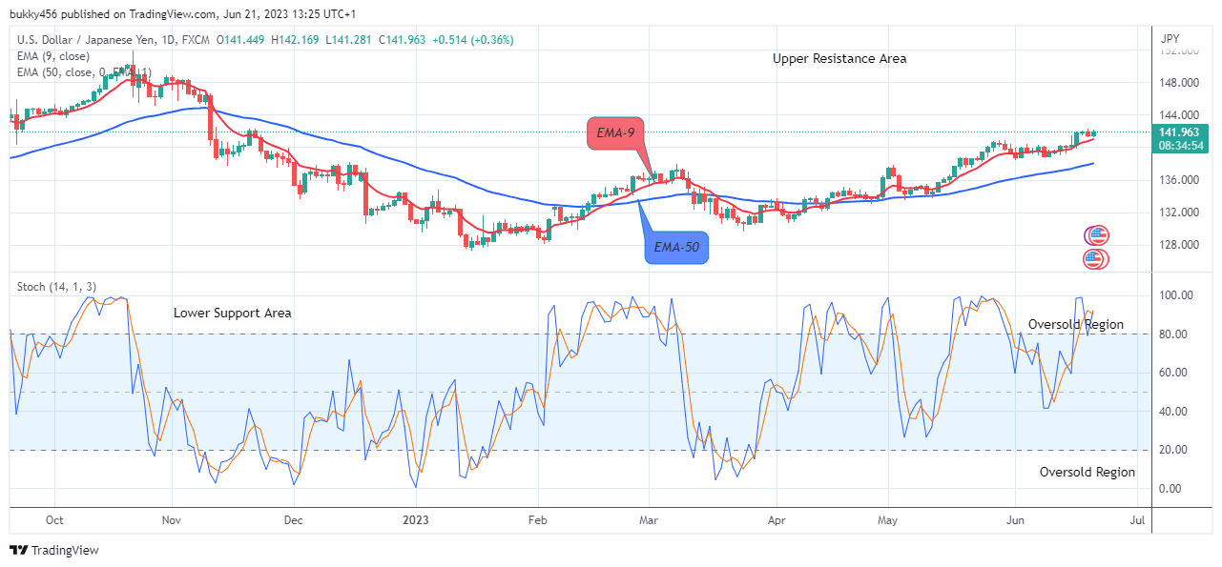Select the Oversold Region label beside the 80.00 level
Screen dimensions: 1222x567
pyautogui.click(x=1076, y=325)
